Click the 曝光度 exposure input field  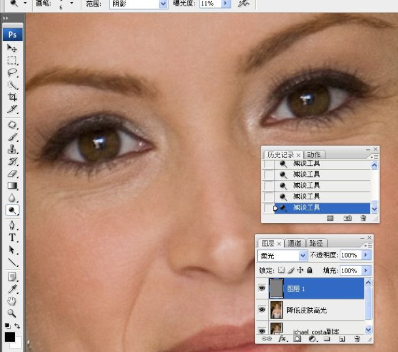tap(210, 4)
